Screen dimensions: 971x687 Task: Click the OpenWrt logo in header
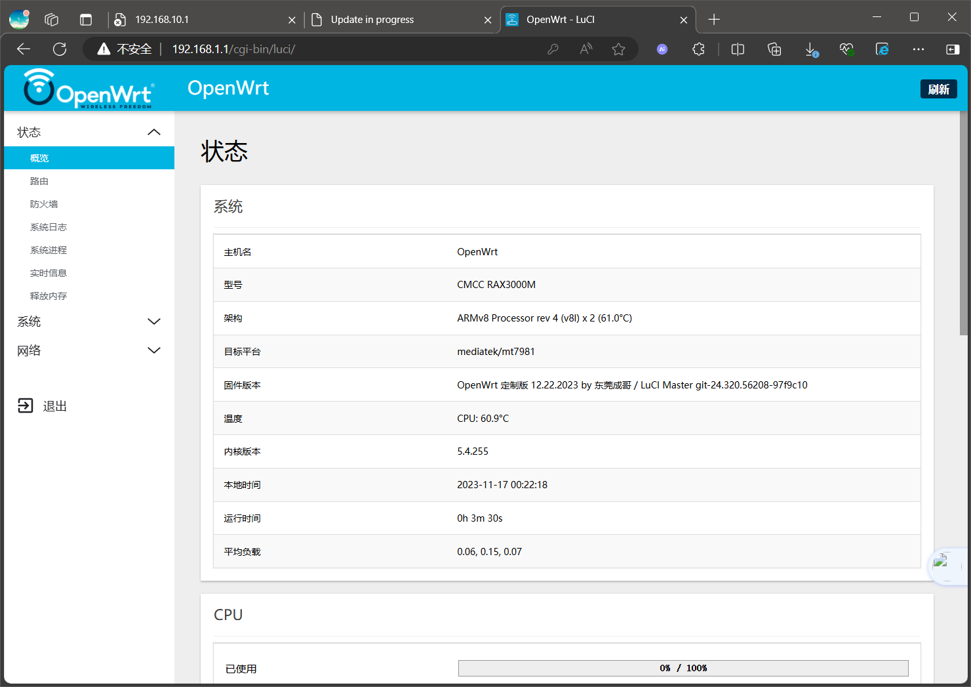coord(88,89)
